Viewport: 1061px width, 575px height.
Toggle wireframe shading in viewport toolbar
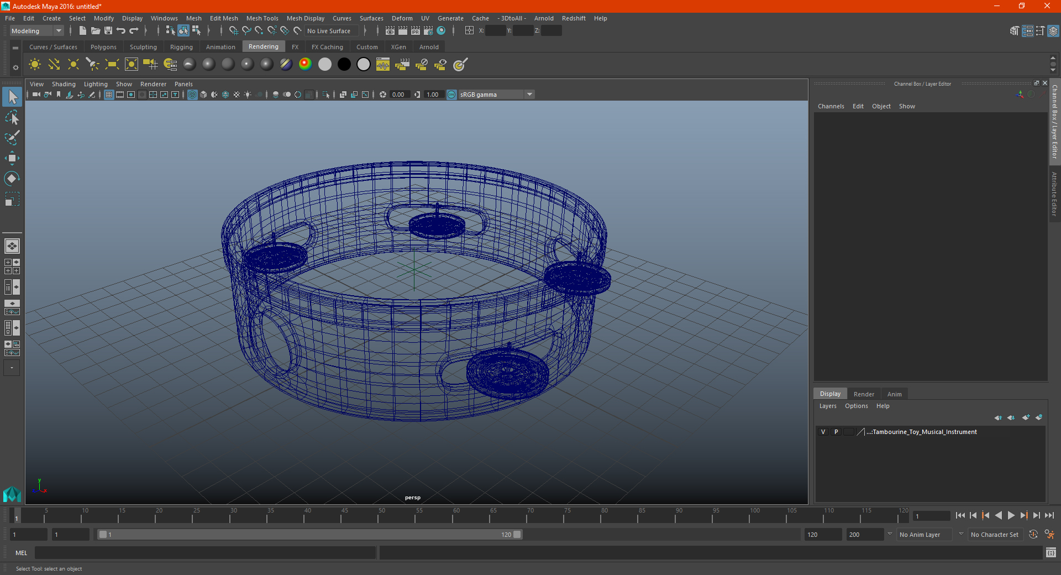coord(192,95)
